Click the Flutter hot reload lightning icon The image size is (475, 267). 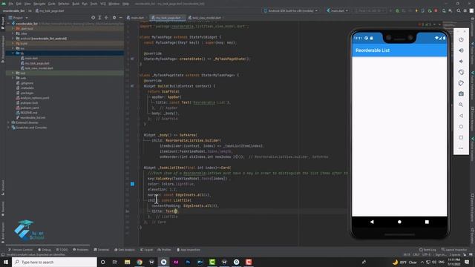pyautogui.click(x=416, y=10)
